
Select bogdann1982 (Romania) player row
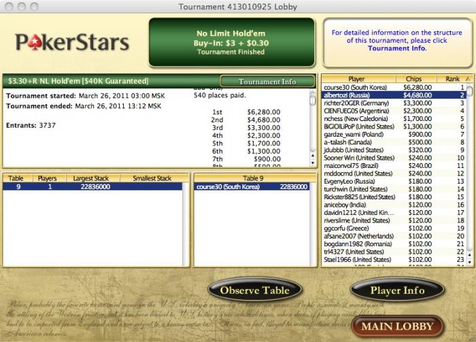pos(394,244)
